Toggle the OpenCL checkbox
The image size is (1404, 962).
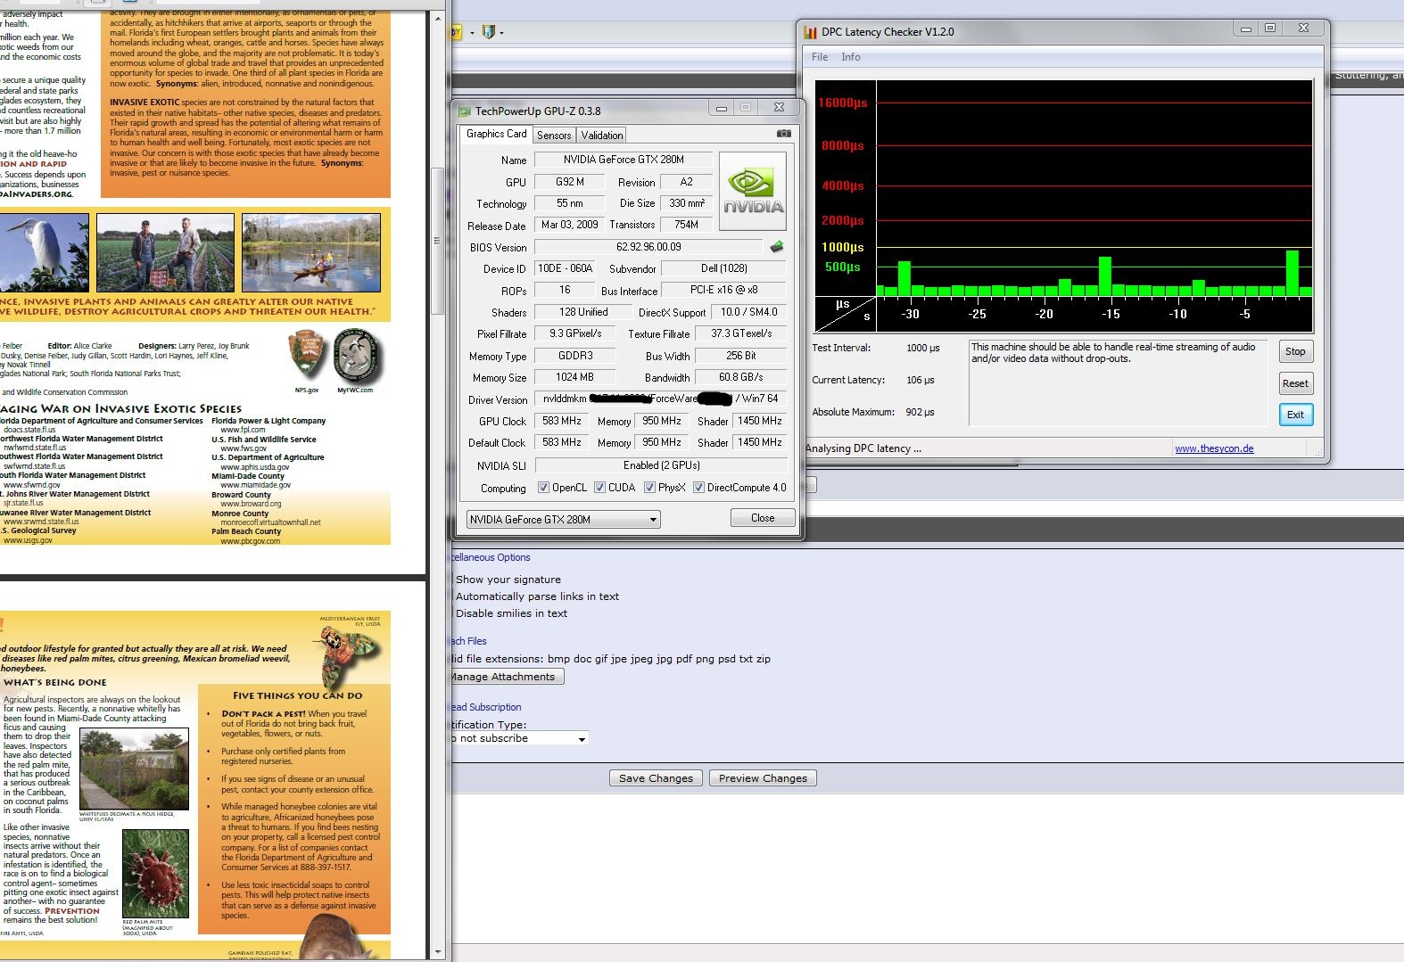pos(543,488)
